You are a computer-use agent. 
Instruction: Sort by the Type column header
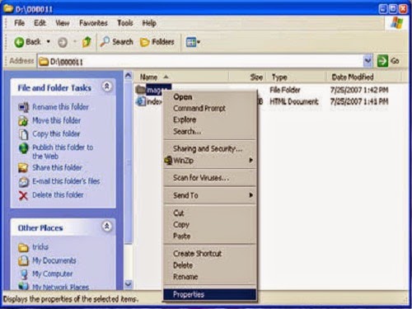point(297,77)
